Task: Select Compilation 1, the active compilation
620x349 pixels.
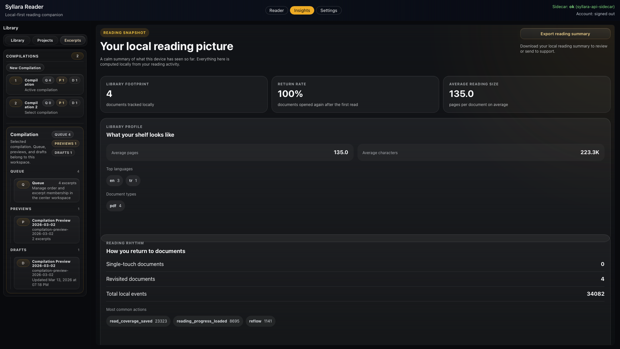Action: tap(45, 85)
